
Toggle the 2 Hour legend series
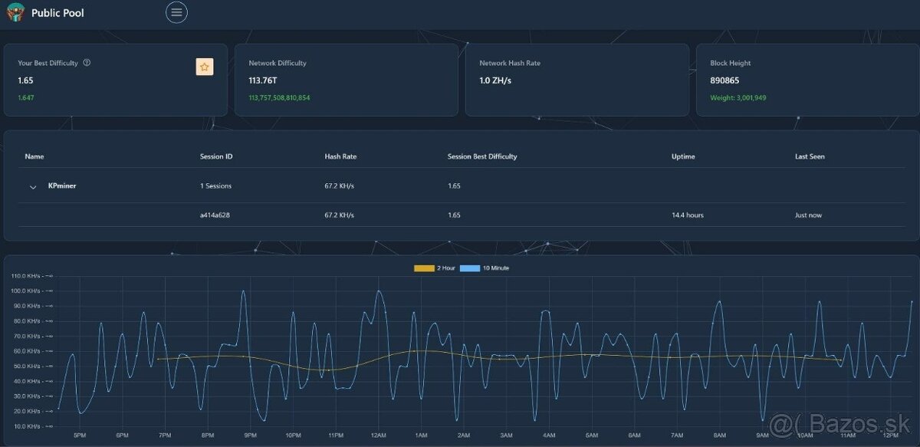pos(435,268)
